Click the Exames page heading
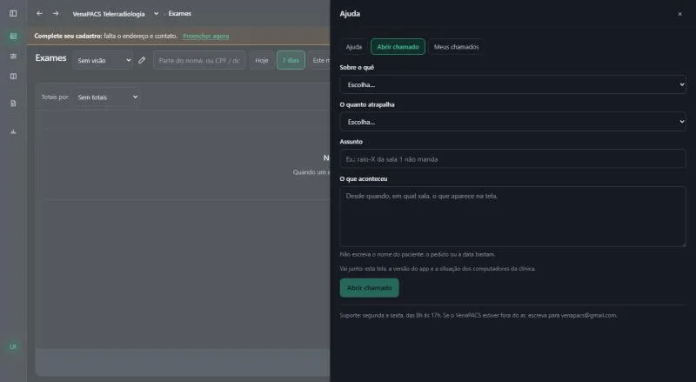The image size is (696, 382). pos(50,58)
